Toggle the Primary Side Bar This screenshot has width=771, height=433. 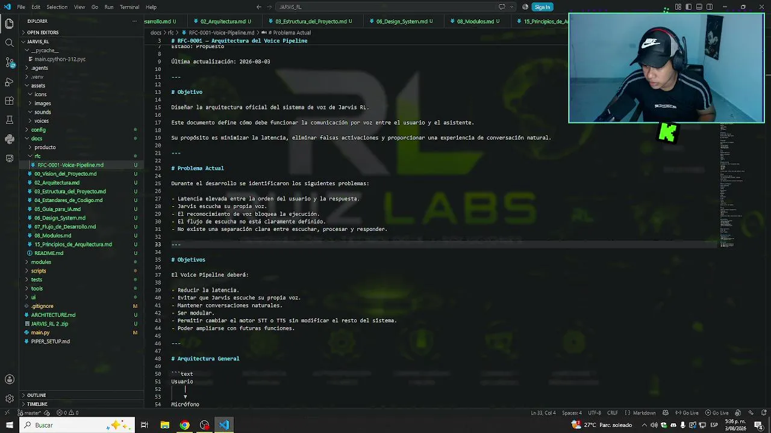[688, 7]
